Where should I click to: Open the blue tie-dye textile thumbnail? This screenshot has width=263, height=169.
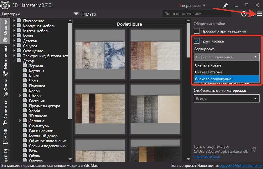100,54
